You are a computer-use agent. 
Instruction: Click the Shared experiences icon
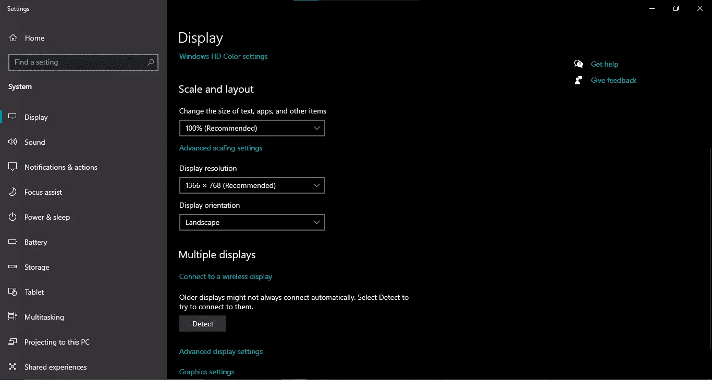point(13,367)
